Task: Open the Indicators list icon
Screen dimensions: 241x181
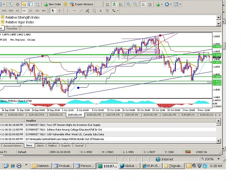Action: pos(158,4)
